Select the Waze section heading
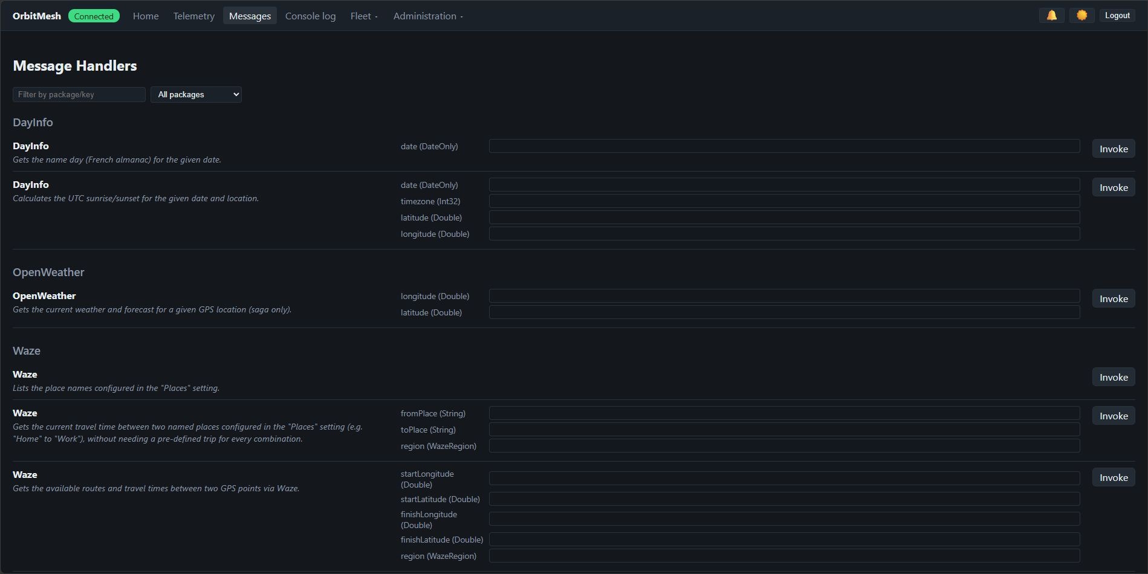Image resolution: width=1148 pixels, height=574 pixels. pos(27,351)
